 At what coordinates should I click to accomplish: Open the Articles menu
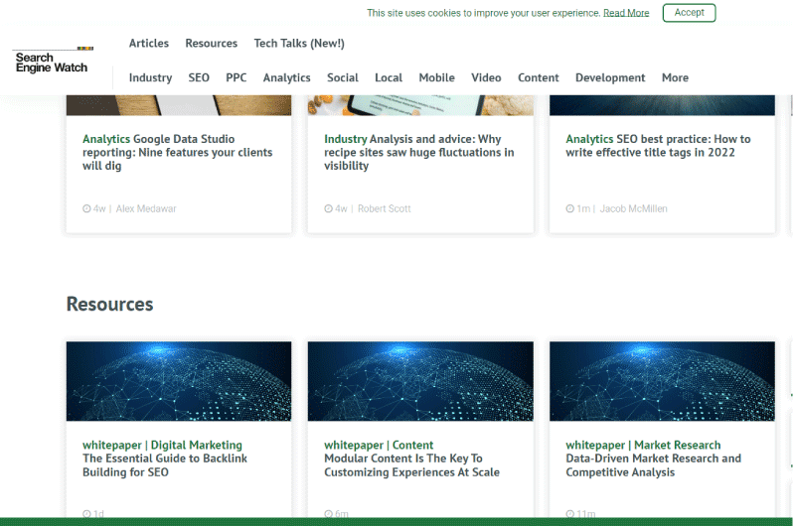coord(148,44)
